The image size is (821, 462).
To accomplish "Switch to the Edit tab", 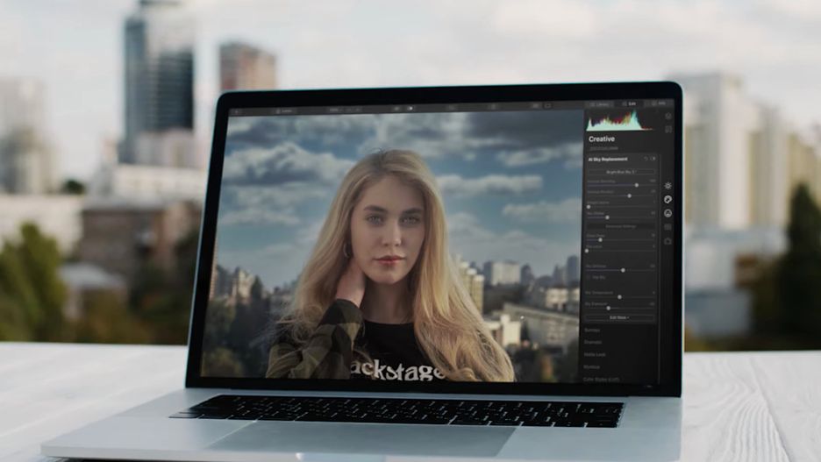I will (630, 104).
